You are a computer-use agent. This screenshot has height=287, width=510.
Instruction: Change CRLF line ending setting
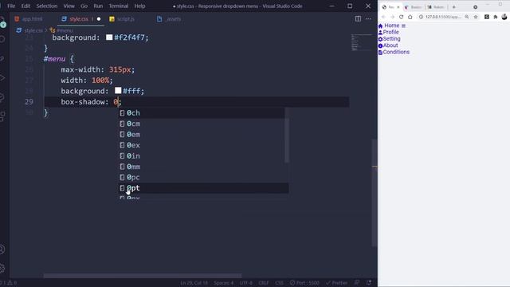(264, 283)
